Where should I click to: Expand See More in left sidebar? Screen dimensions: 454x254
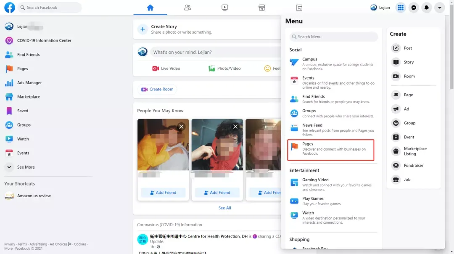[26, 167]
